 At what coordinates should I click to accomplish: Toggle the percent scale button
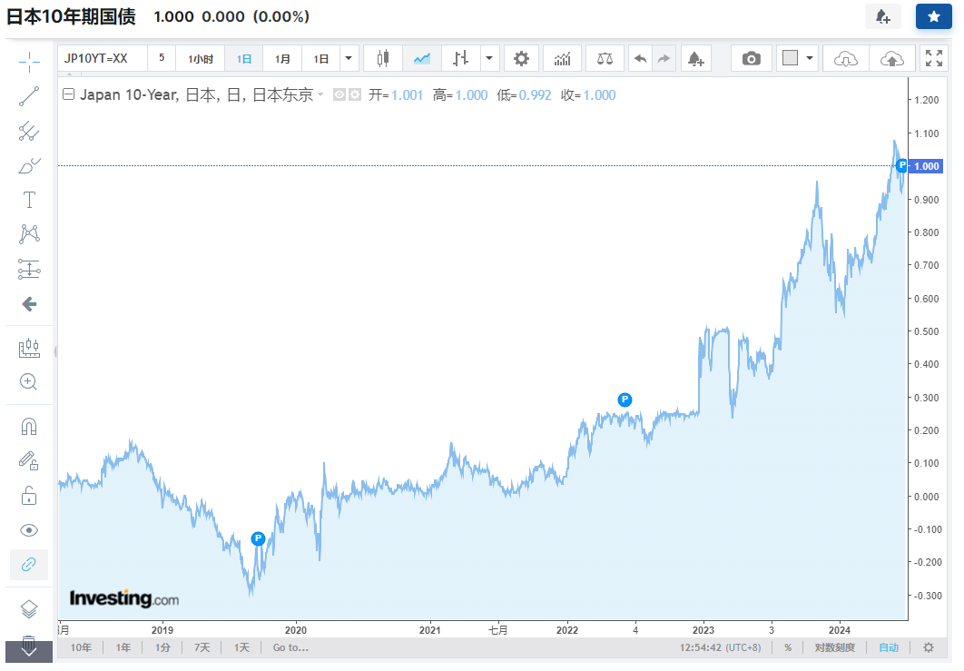[788, 647]
